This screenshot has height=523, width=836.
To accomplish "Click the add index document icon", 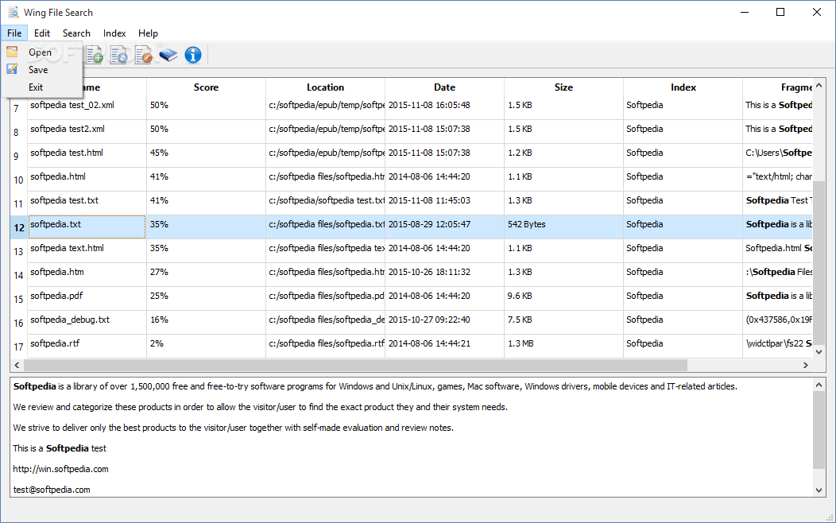I will pos(95,55).
